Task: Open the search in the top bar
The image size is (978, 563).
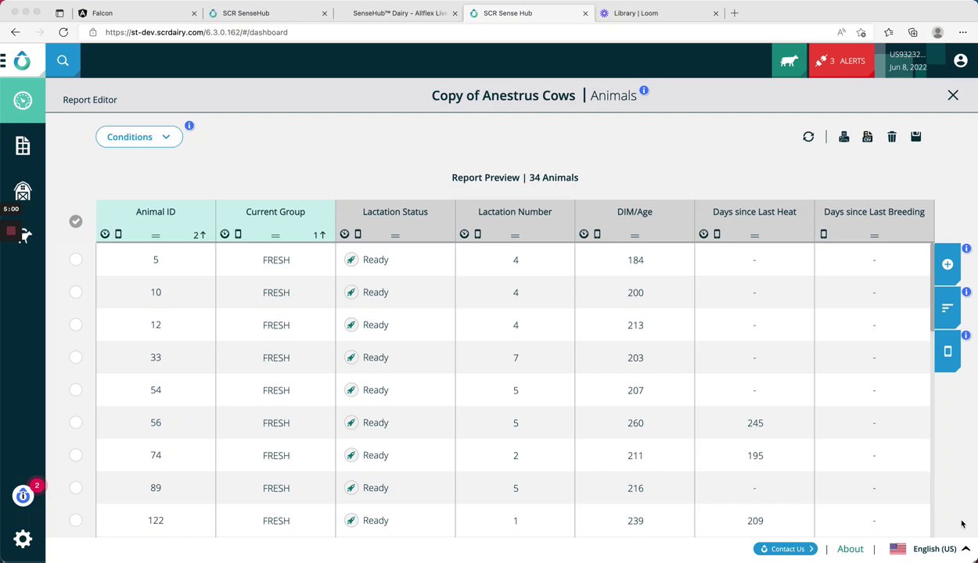Action: (63, 61)
